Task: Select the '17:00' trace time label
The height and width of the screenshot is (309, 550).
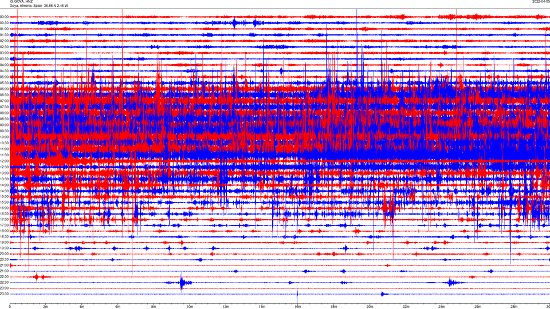Action: pos(4,219)
